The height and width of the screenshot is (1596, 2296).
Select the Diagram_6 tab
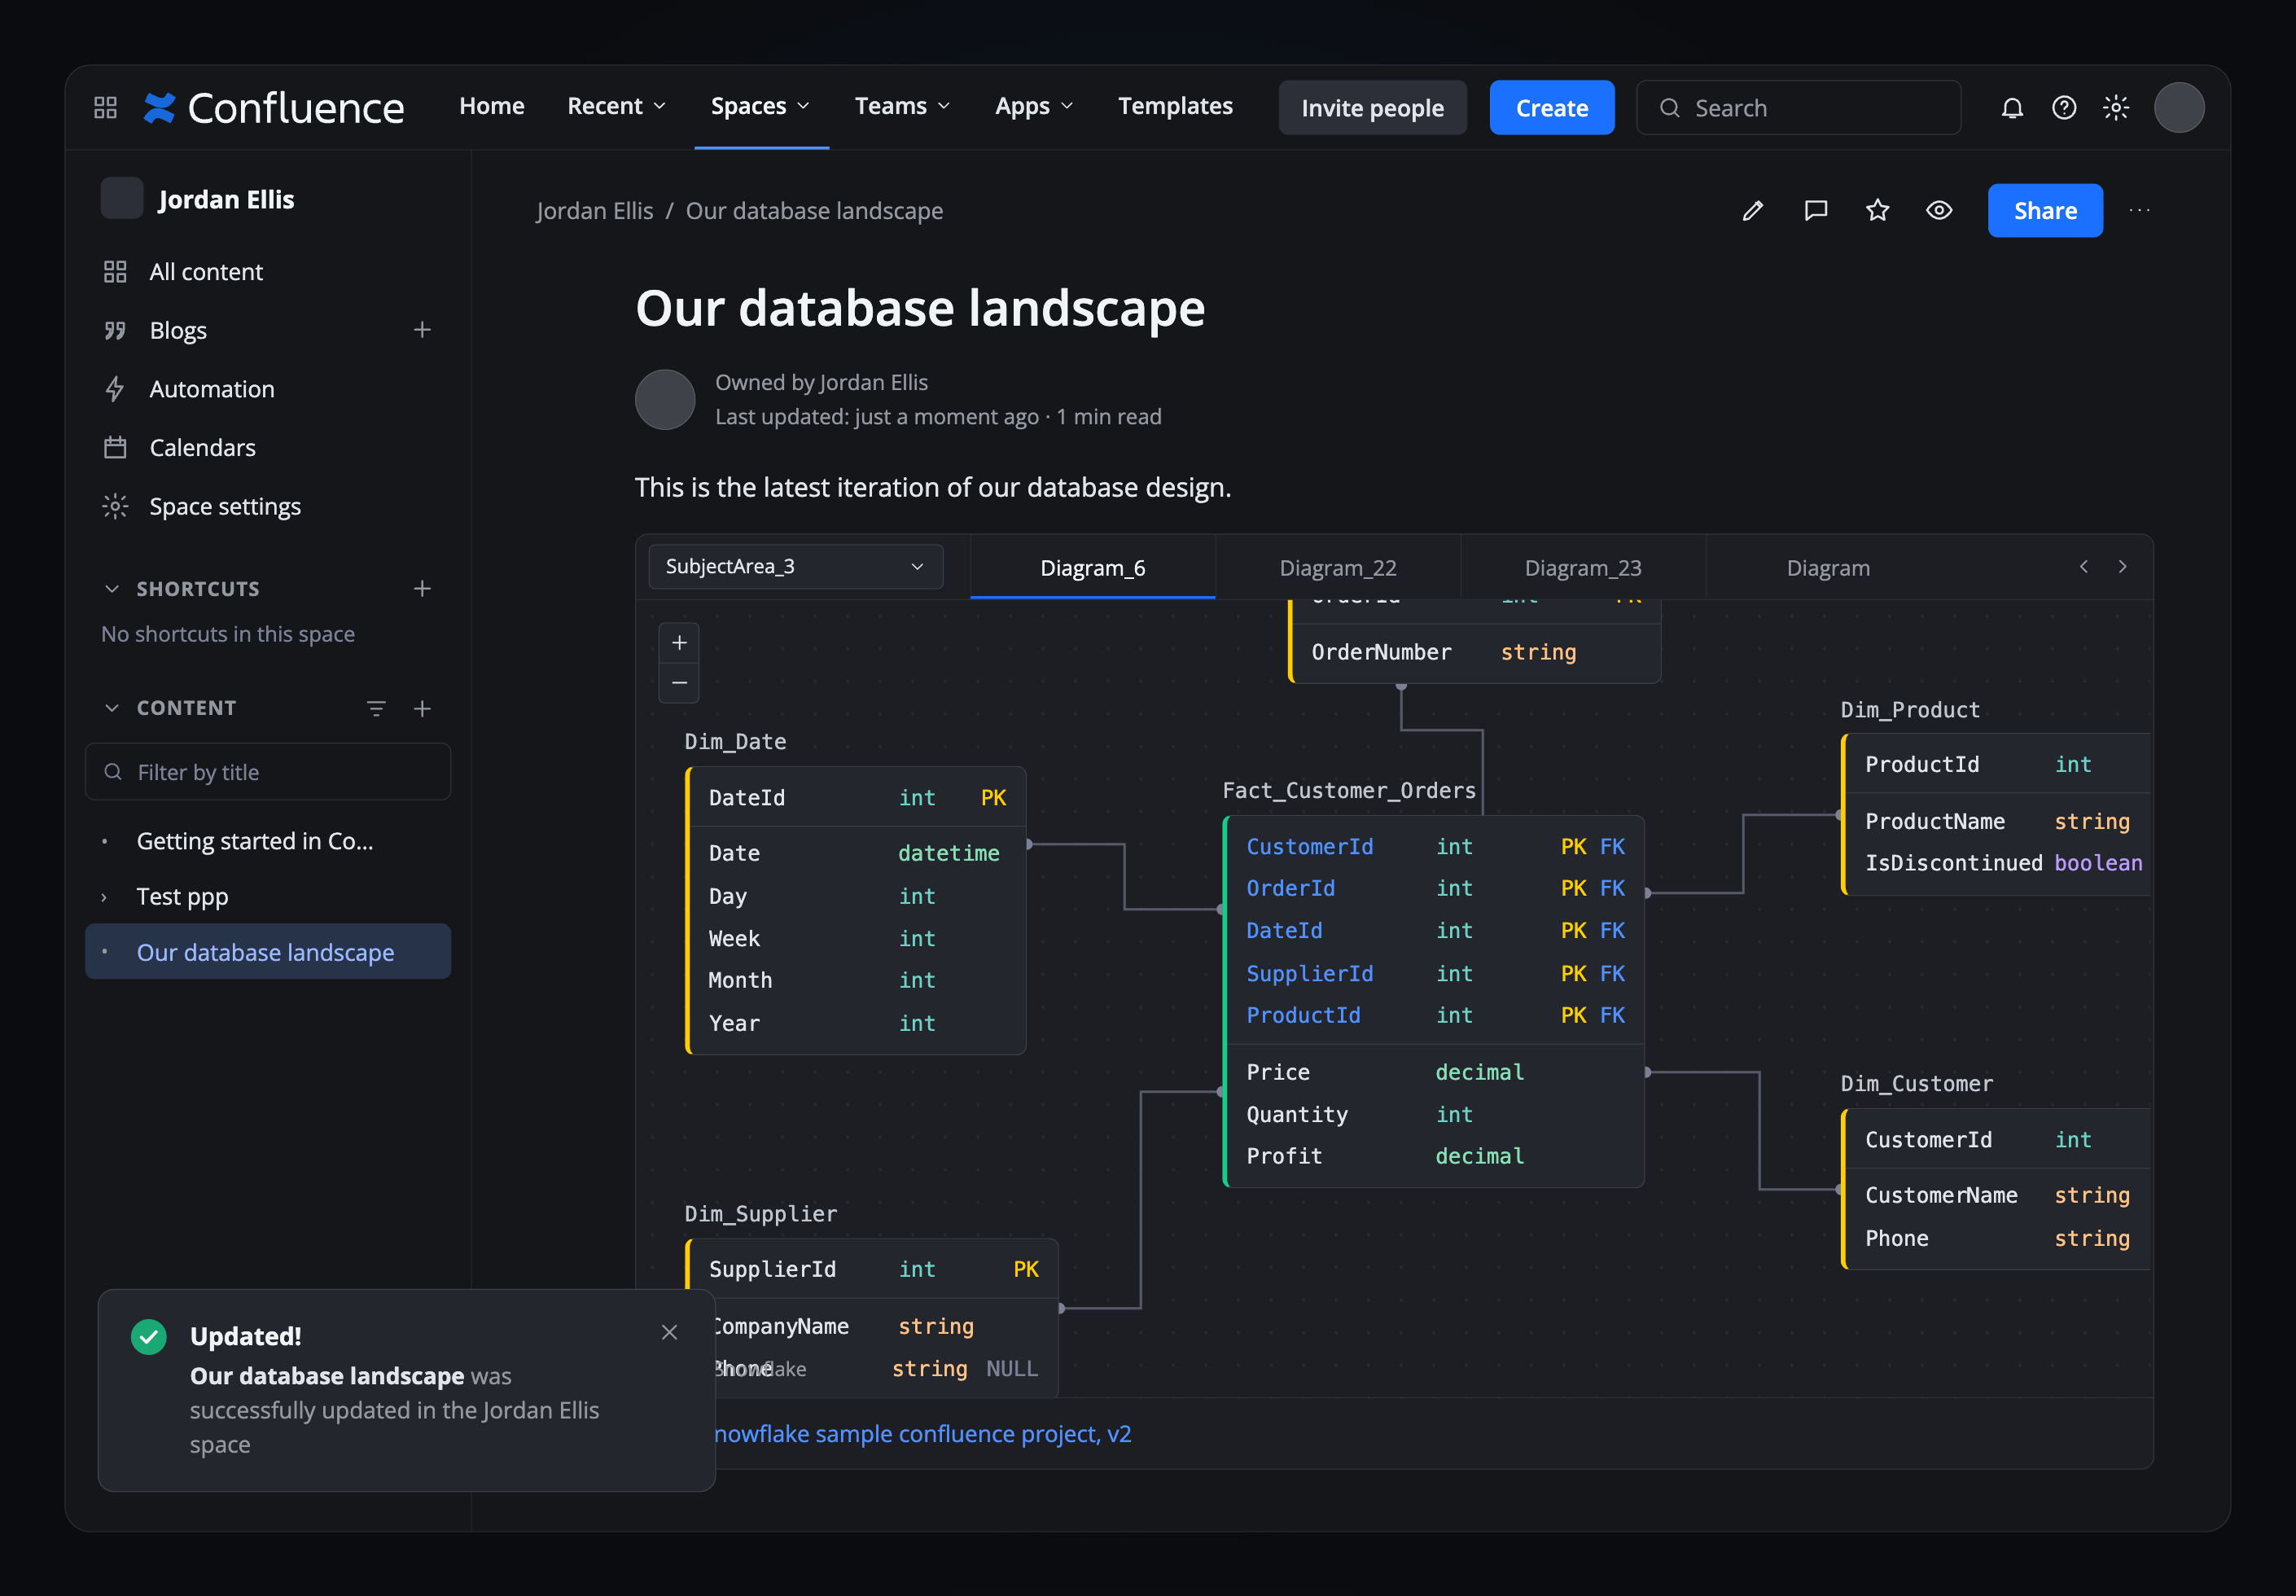(1093, 568)
